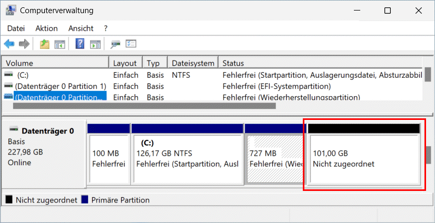Select the (C:) volume row in list
Viewport: 435px width, 223px height.
[23, 75]
